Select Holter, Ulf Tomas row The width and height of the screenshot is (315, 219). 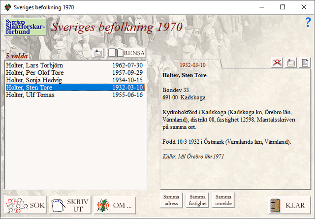click(x=75, y=95)
